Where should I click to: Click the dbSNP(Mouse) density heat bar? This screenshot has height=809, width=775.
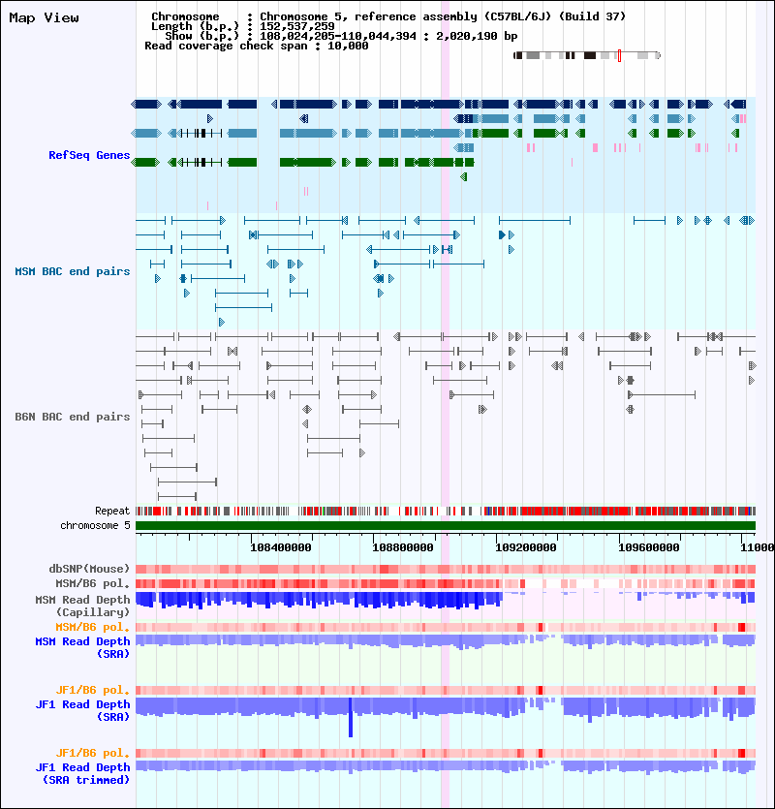(446, 569)
